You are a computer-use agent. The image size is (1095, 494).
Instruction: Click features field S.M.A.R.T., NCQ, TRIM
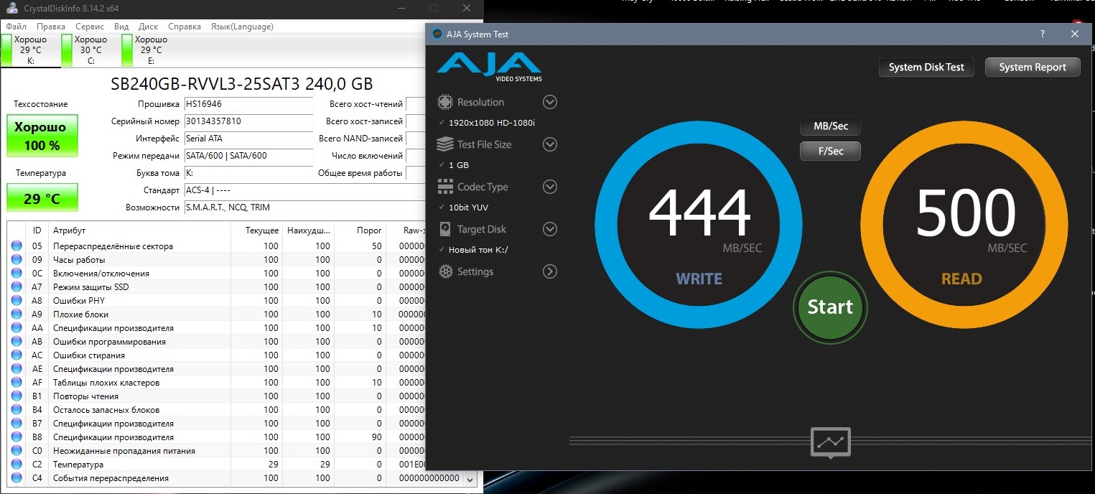pyautogui.click(x=305, y=208)
